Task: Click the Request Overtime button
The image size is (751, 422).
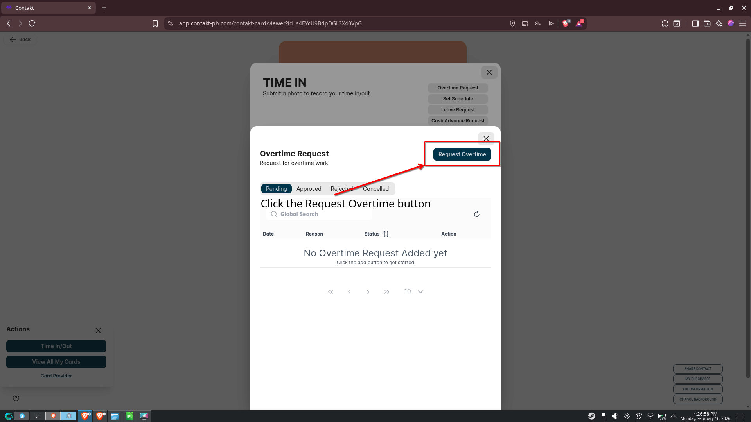Action: coord(462,154)
